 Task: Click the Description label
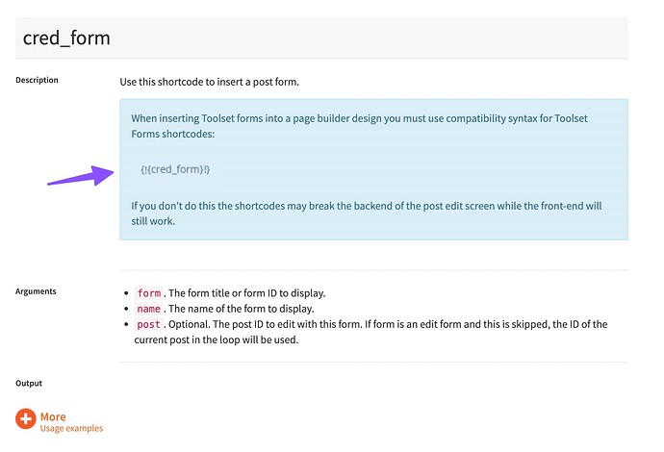(x=37, y=80)
